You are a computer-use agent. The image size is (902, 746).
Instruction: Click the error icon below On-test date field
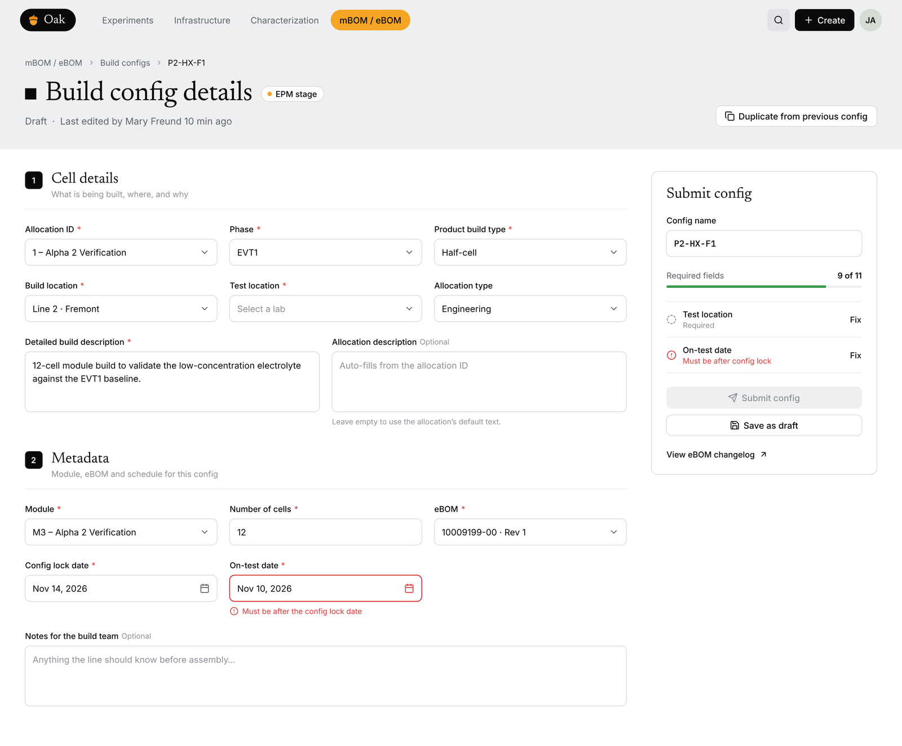(234, 611)
